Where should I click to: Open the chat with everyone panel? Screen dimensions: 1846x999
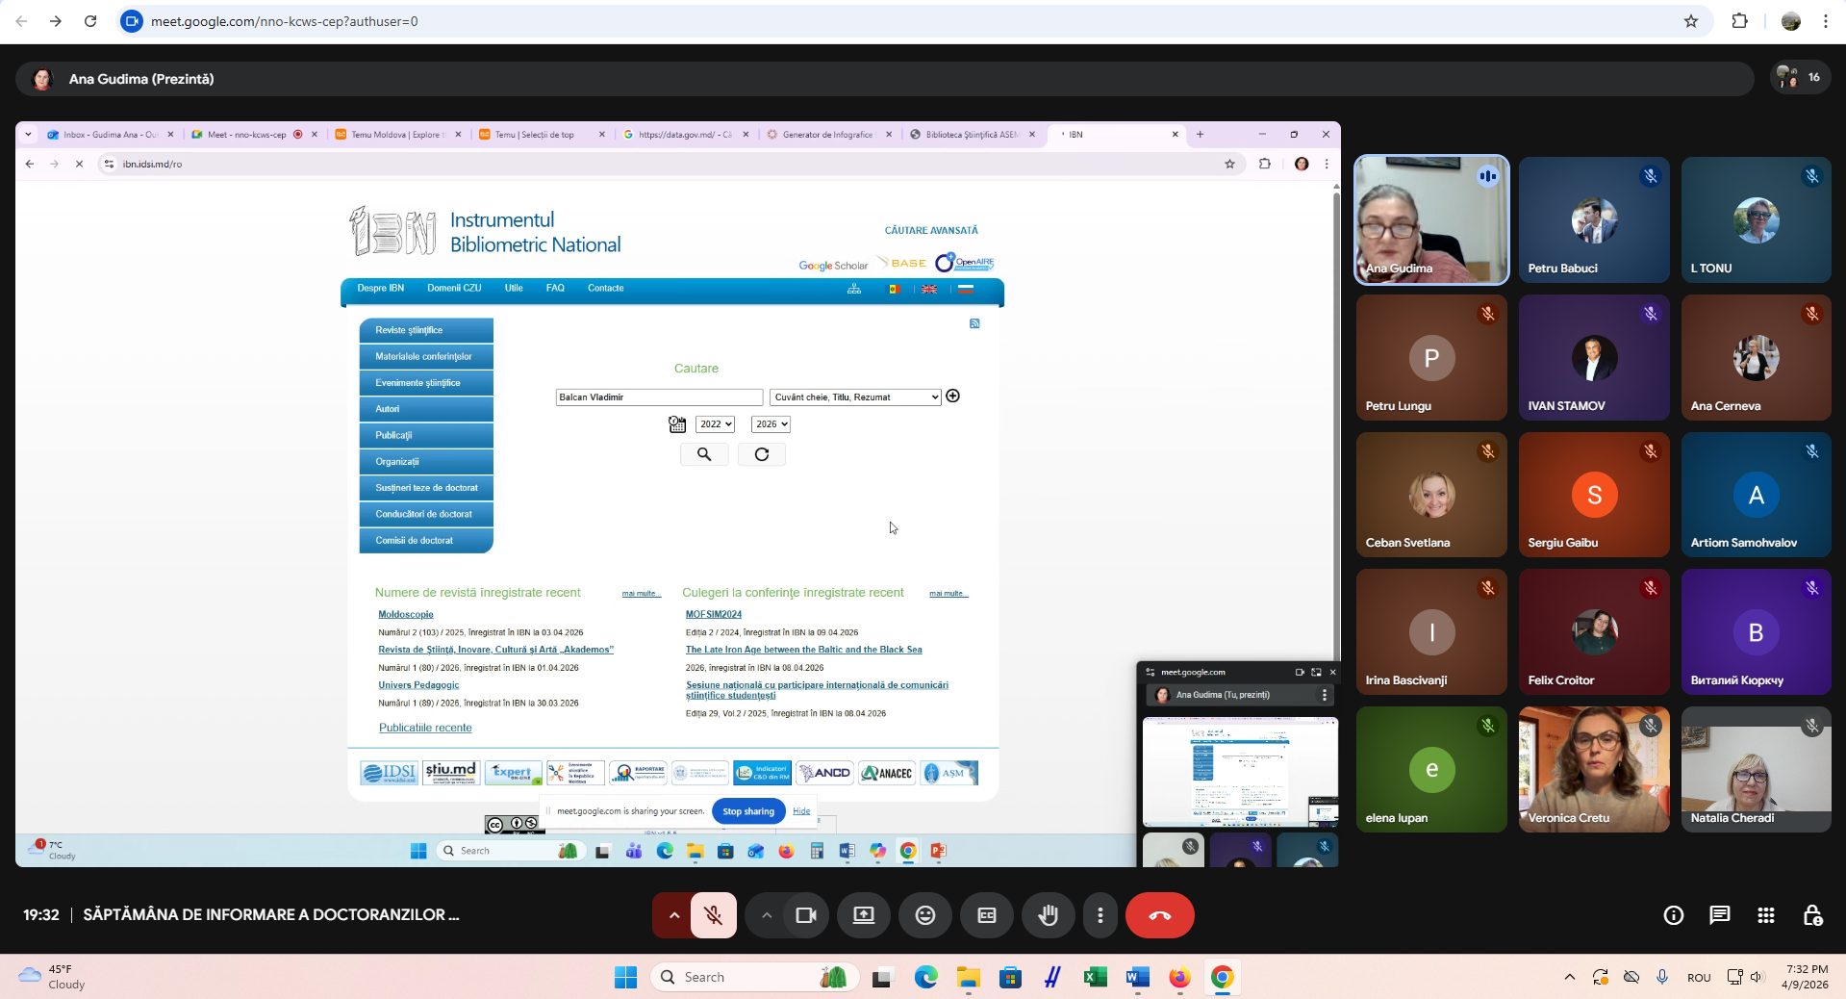[1719, 915]
